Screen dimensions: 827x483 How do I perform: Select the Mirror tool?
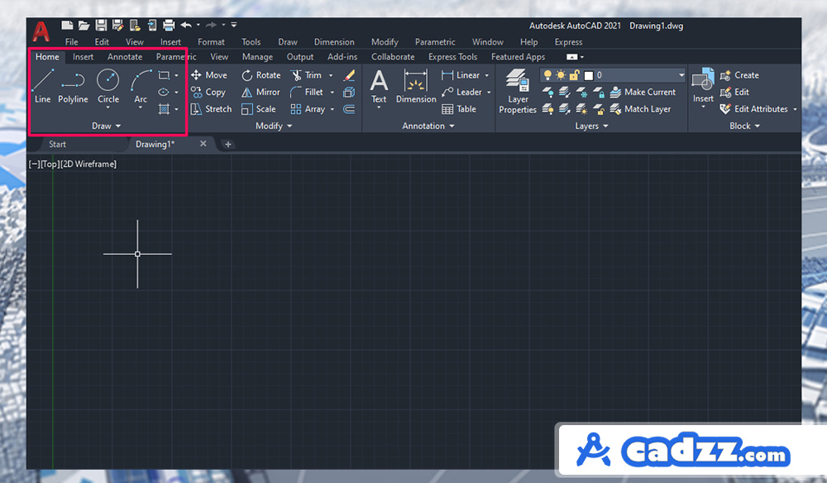point(261,93)
